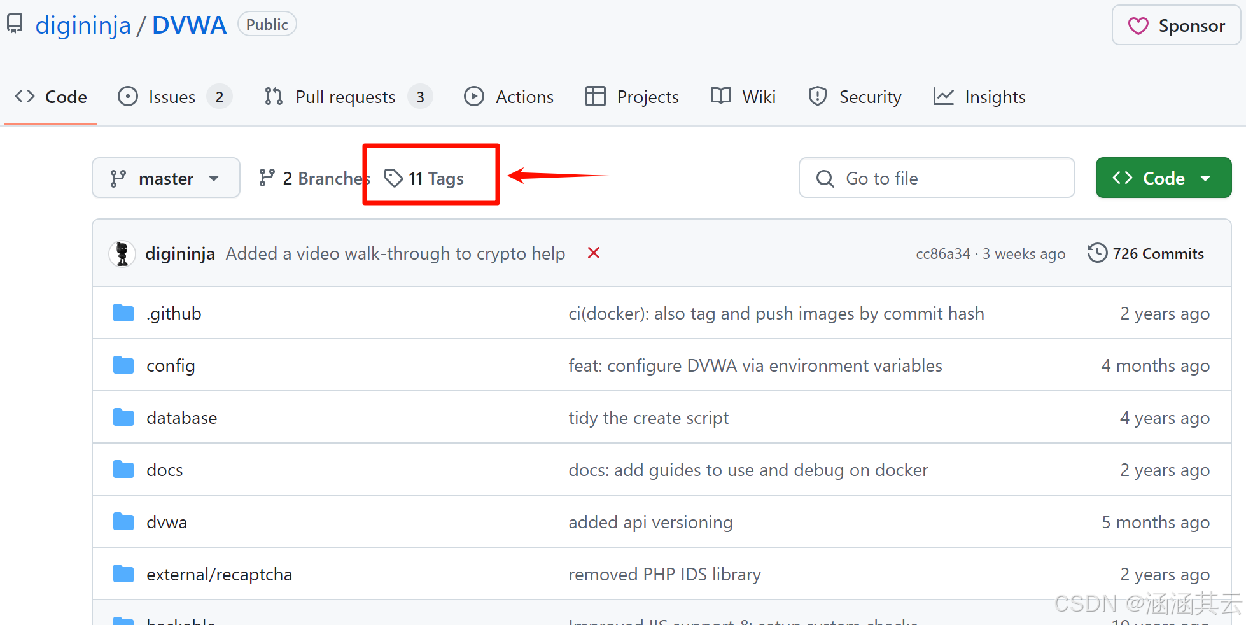Open commit 'ci(docker): also tag and push images'
Screen dimensions: 1246x625
[776, 313]
